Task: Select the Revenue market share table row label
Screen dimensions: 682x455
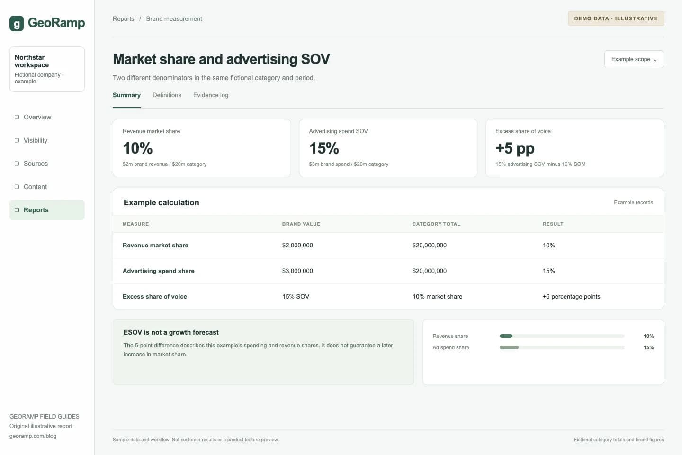Action: pyautogui.click(x=155, y=246)
